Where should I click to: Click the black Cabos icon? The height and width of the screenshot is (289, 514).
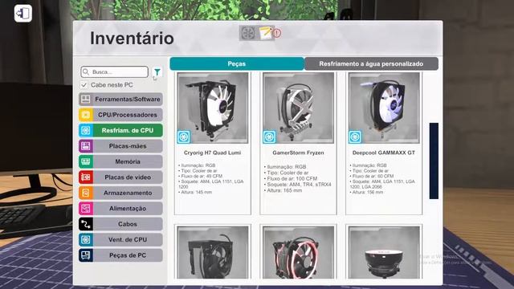click(86, 224)
